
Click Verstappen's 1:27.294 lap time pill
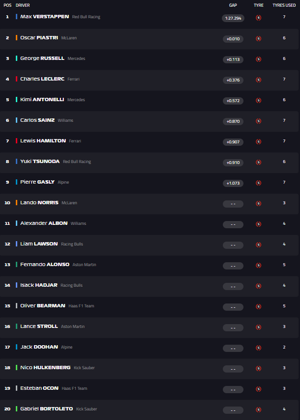[x=233, y=18]
